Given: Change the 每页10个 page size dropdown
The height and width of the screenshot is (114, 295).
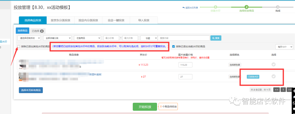Looking at the screenshot, I should (x=284, y=47).
